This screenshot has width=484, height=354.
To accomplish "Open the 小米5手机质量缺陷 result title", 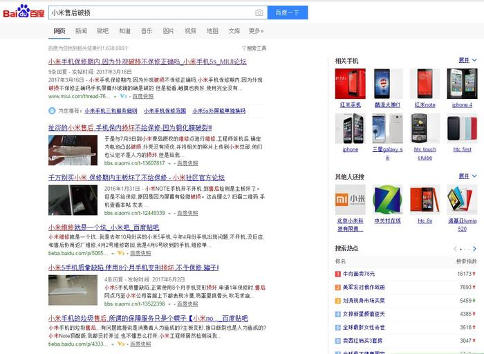I will click(133, 268).
